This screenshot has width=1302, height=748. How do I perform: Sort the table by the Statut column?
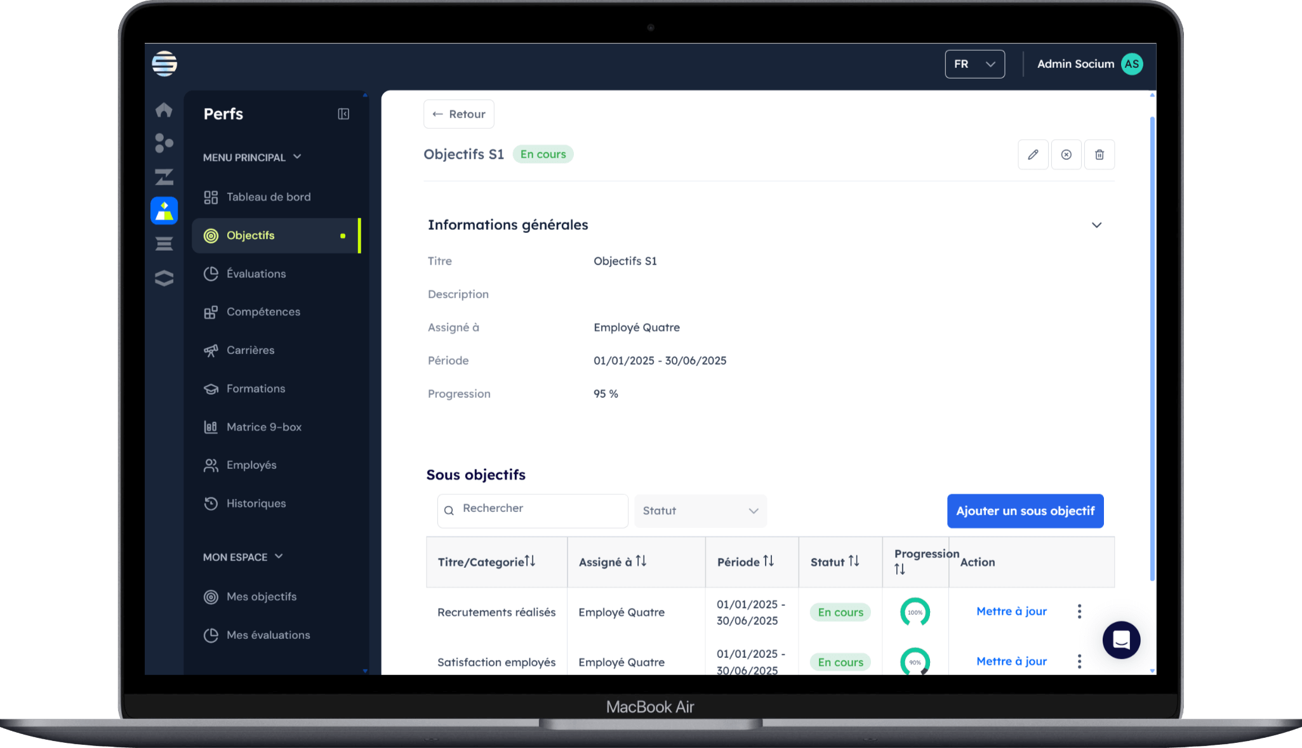pos(853,561)
